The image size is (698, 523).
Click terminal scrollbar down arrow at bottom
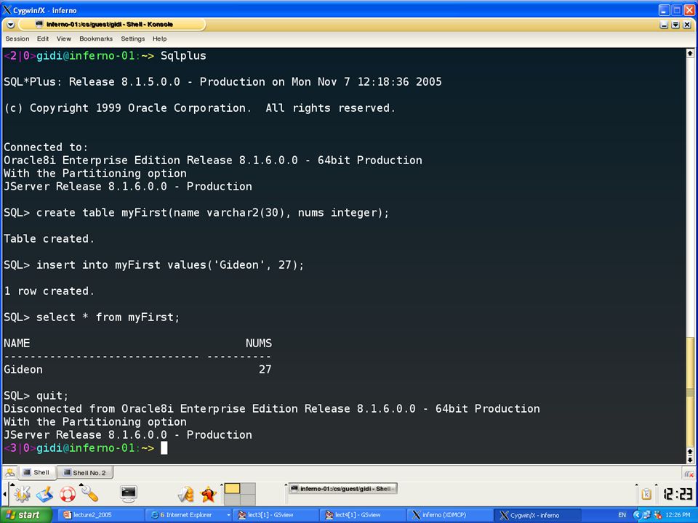point(689,459)
